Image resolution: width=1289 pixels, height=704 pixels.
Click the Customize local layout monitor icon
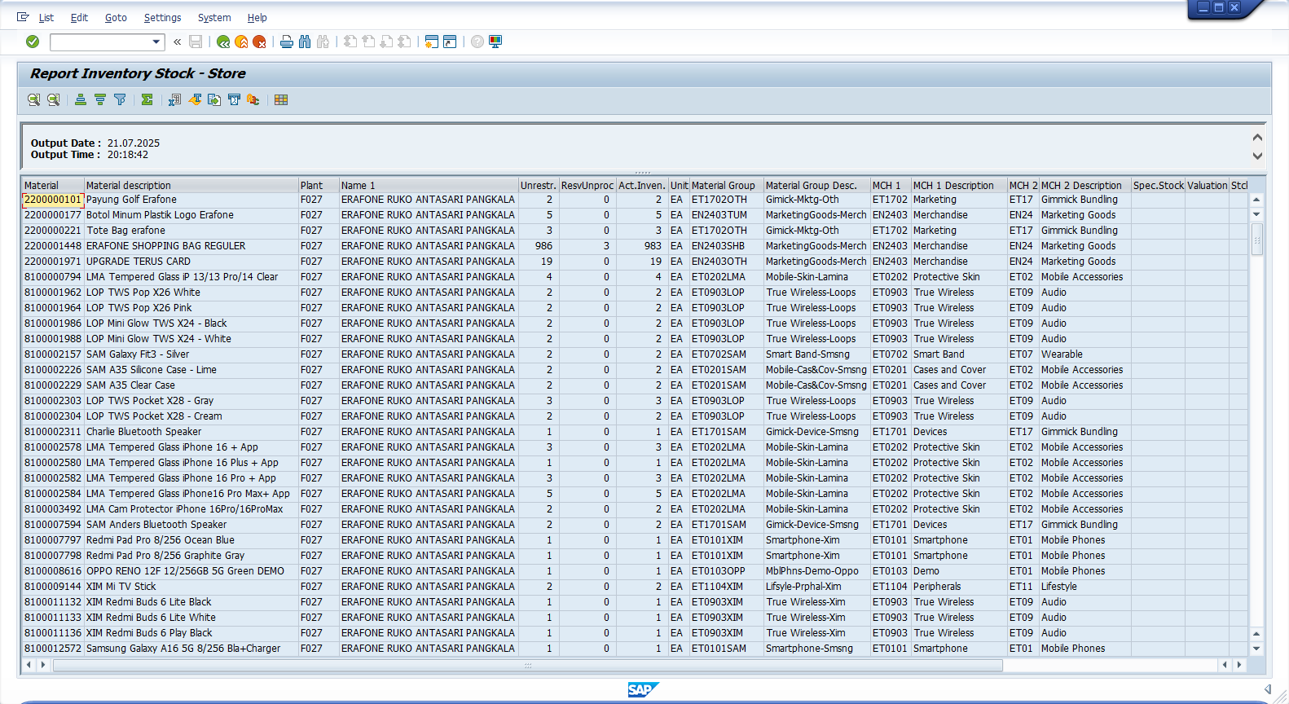(x=495, y=42)
